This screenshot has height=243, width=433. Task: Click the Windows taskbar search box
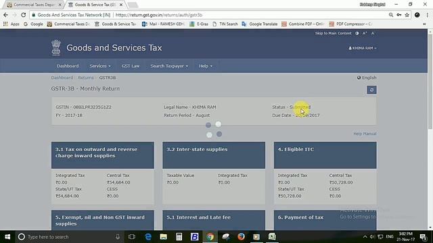(x=69, y=237)
